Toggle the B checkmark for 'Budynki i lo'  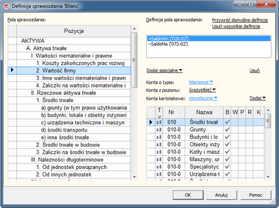pos(227,137)
